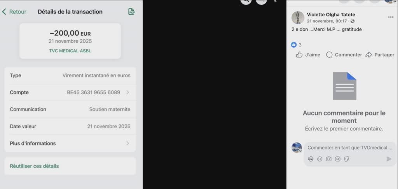Expand the Compte account row chevron
The height and width of the screenshot is (189, 398).
coord(127,92)
